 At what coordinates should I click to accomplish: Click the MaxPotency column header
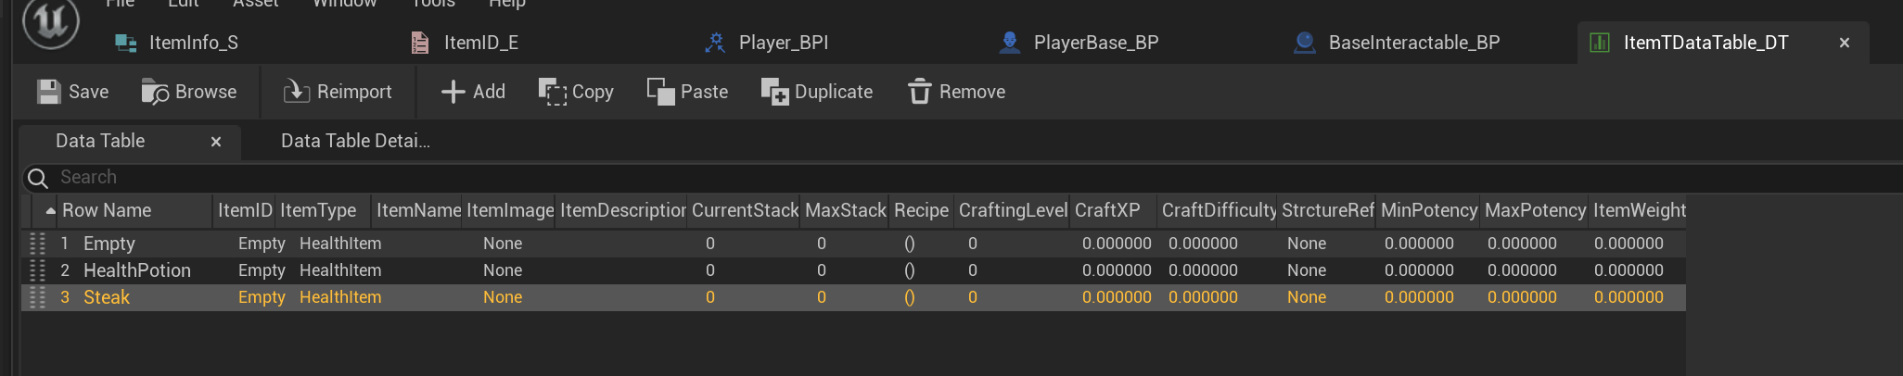pyautogui.click(x=1535, y=210)
